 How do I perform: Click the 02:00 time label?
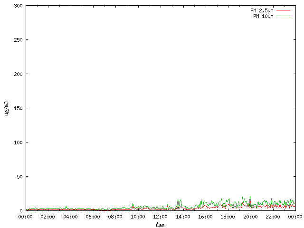coord(47,217)
